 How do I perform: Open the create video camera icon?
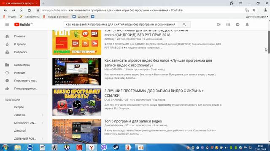[219, 24]
